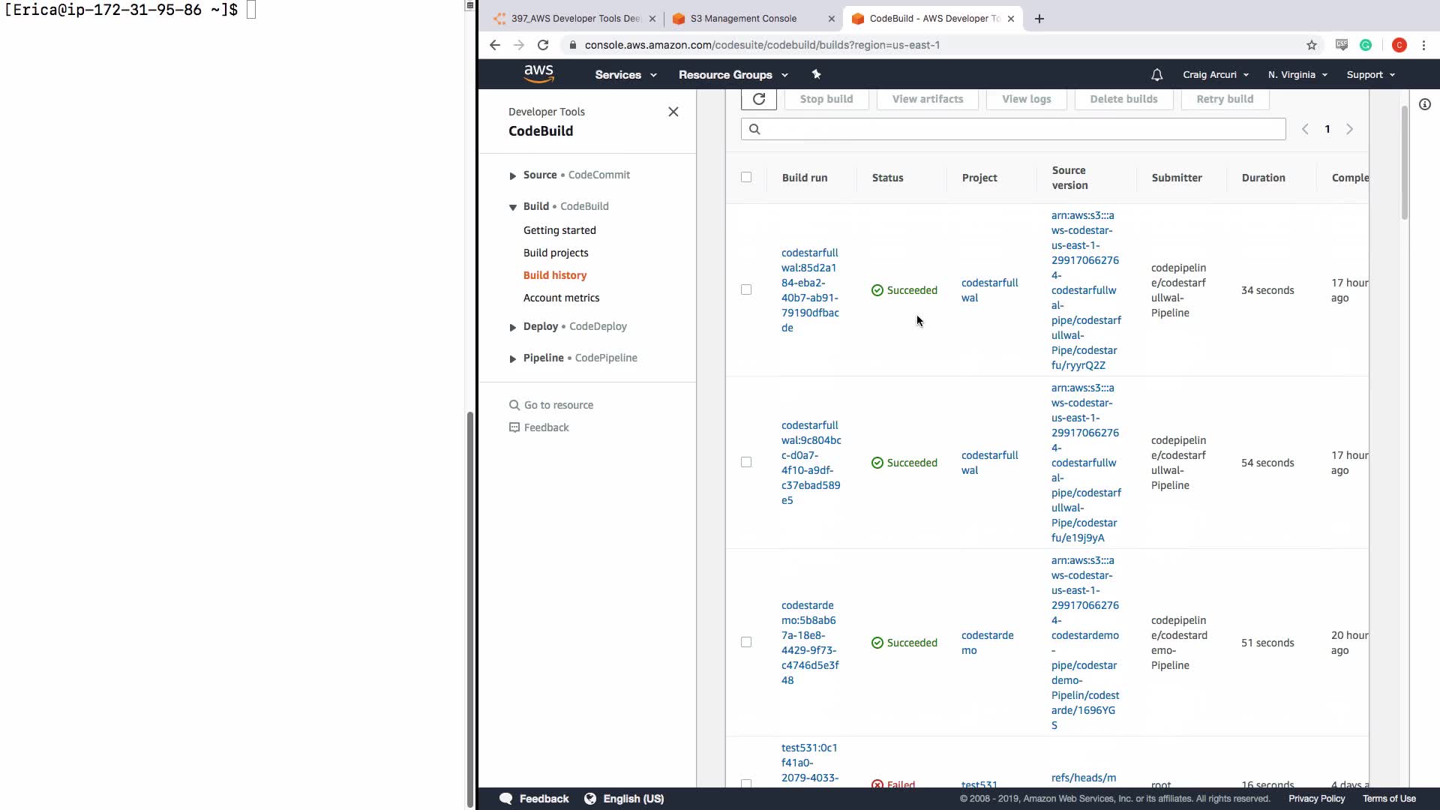Close the Developer Tools sidebar panel
Viewport: 1440px width, 810px height.
tap(673, 112)
